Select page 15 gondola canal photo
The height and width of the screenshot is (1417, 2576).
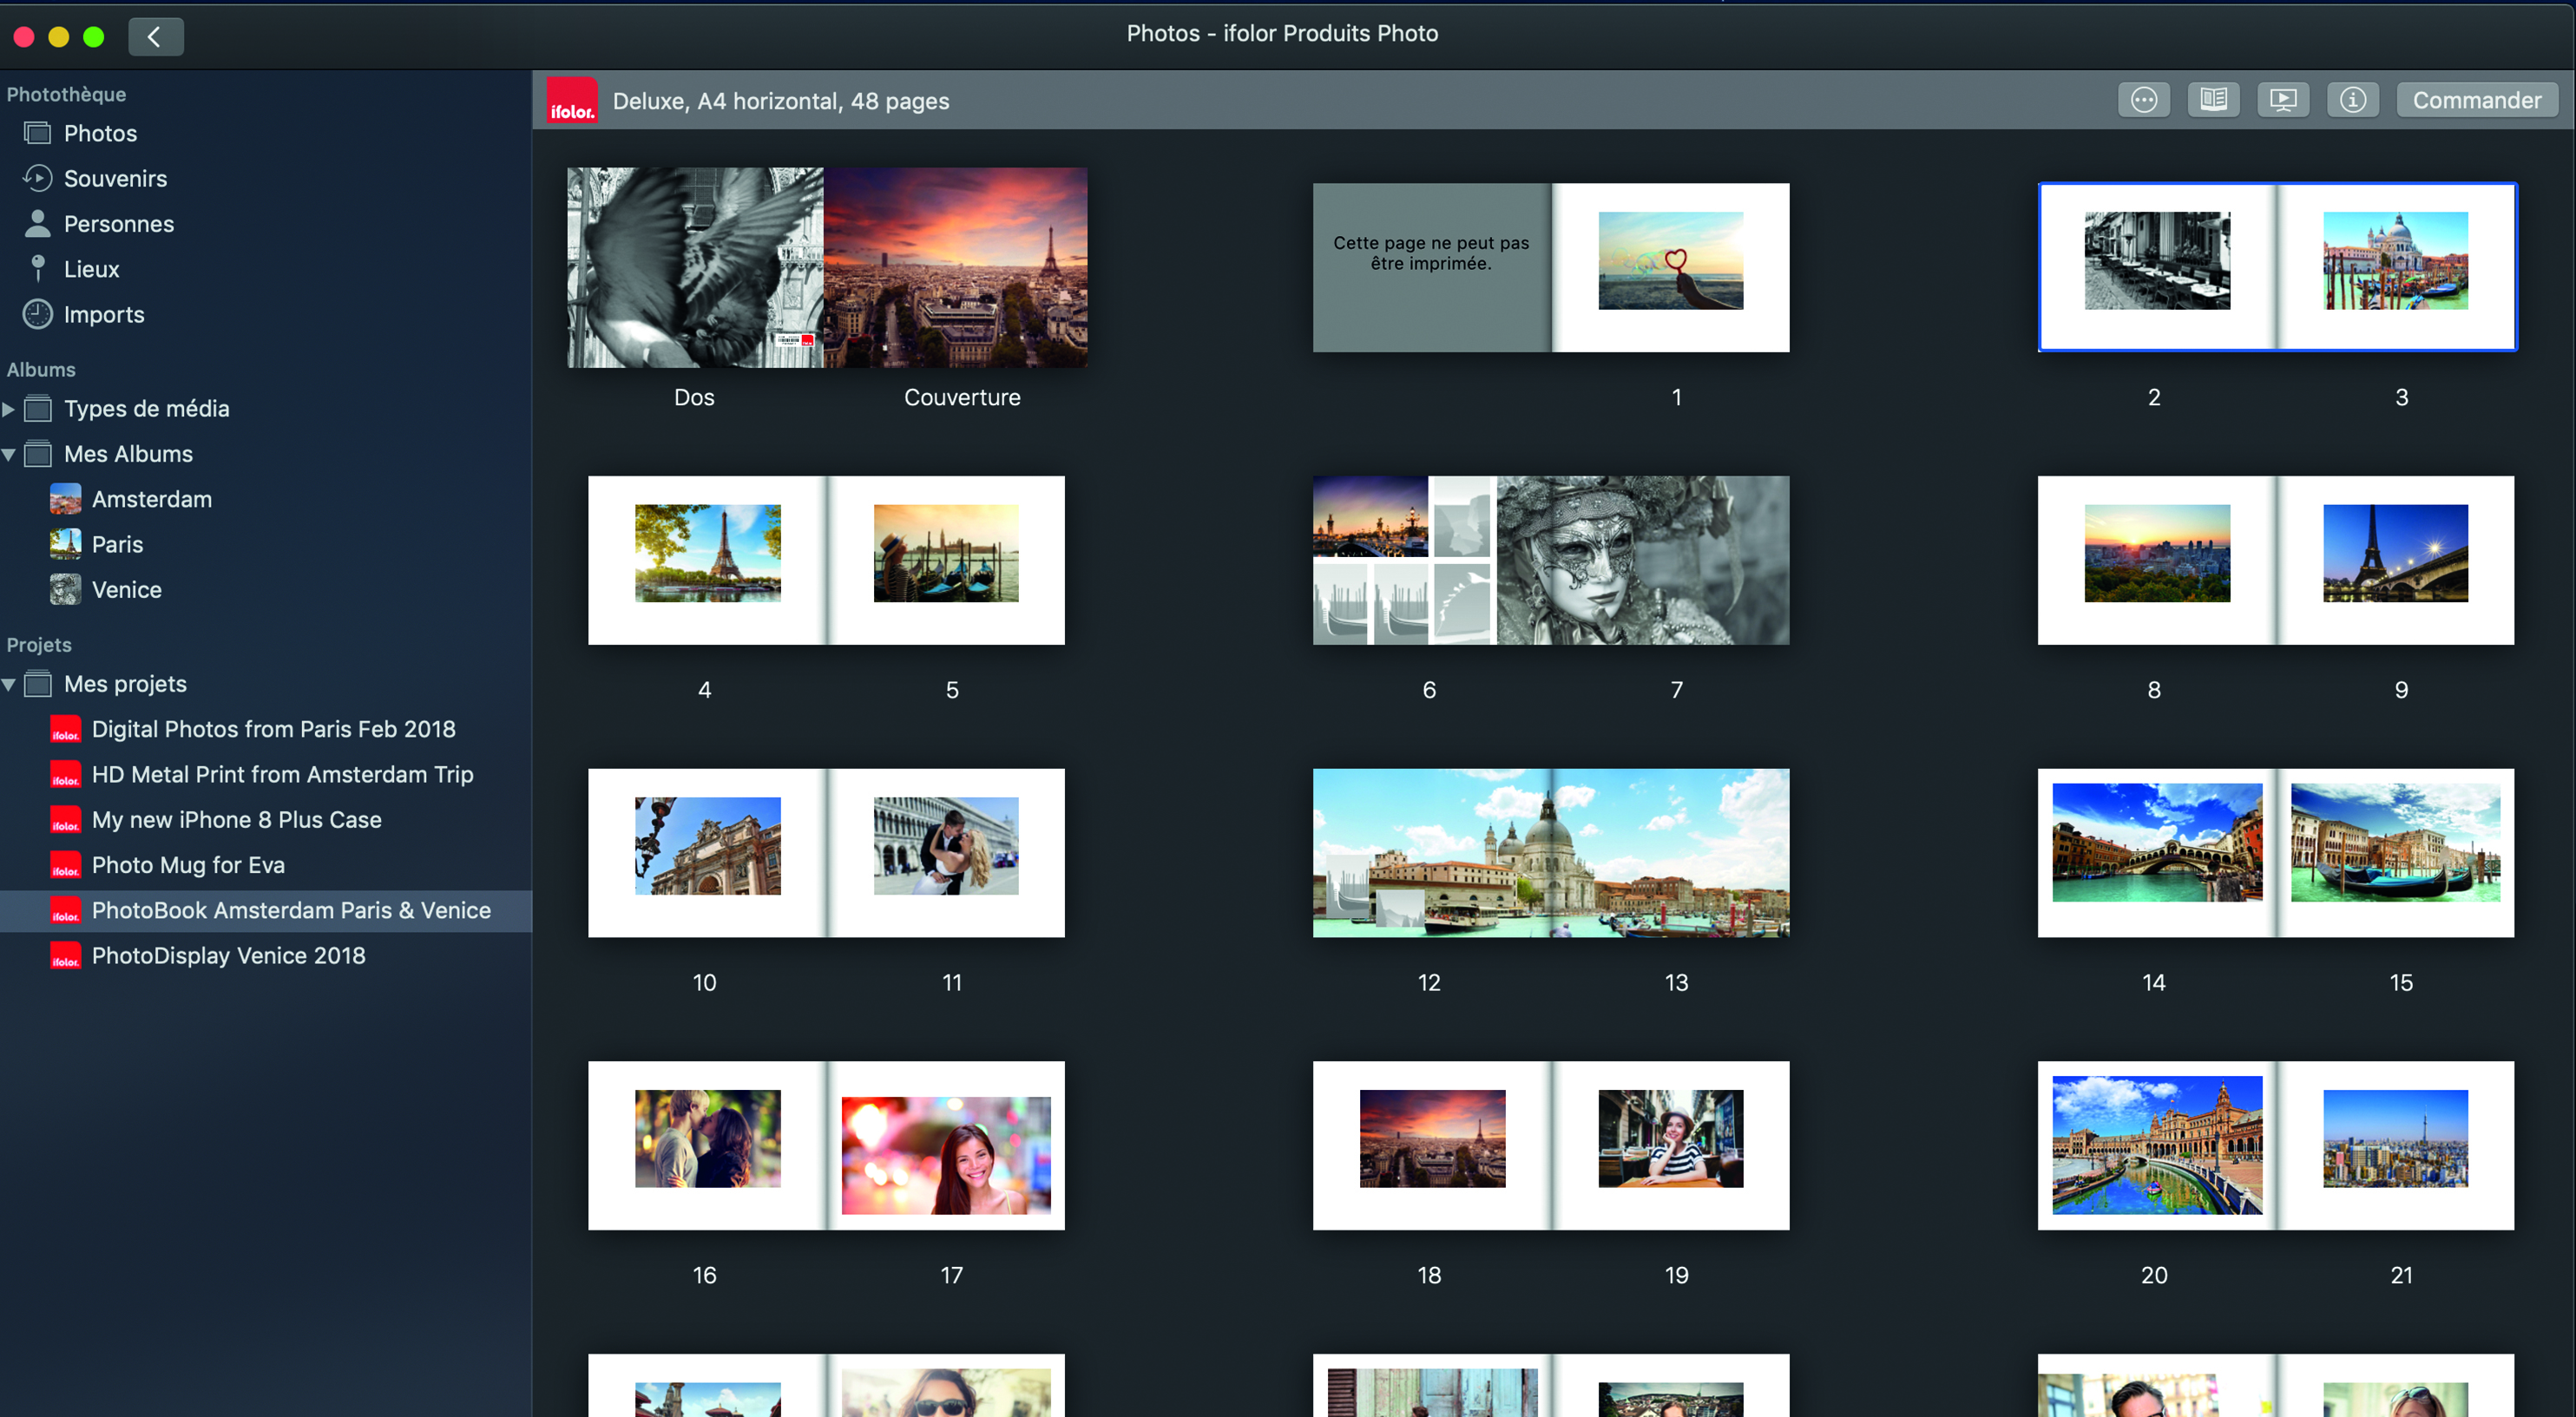pyautogui.click(x=2395, y=842)
